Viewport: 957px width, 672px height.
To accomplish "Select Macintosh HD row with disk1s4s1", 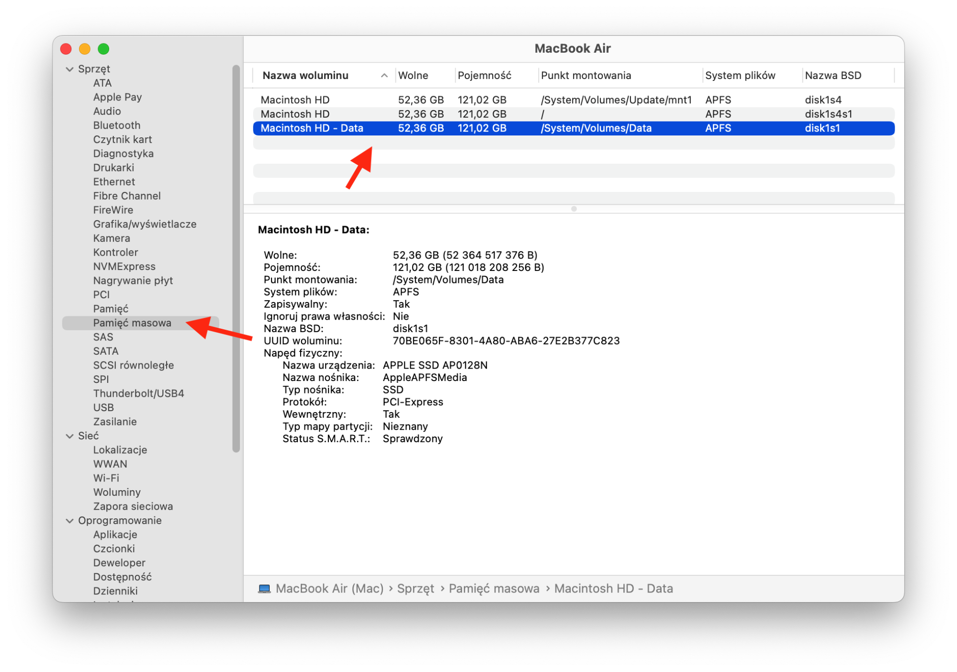I will (574, 114).
